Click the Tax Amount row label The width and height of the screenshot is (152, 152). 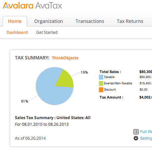(x=111, y=97)
